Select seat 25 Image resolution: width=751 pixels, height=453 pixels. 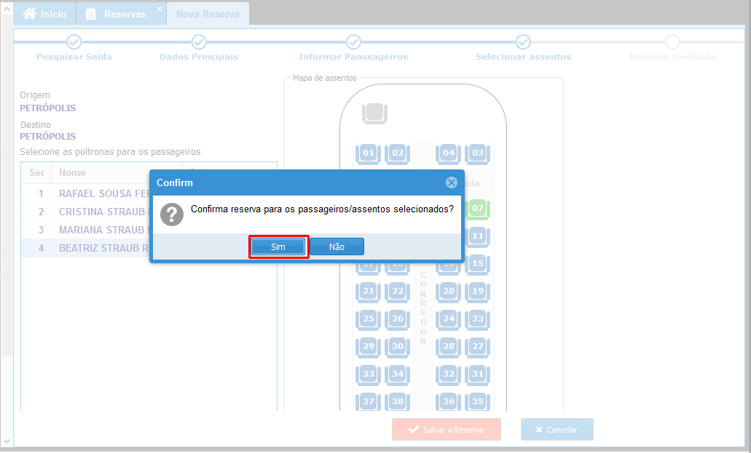(369, 319)
